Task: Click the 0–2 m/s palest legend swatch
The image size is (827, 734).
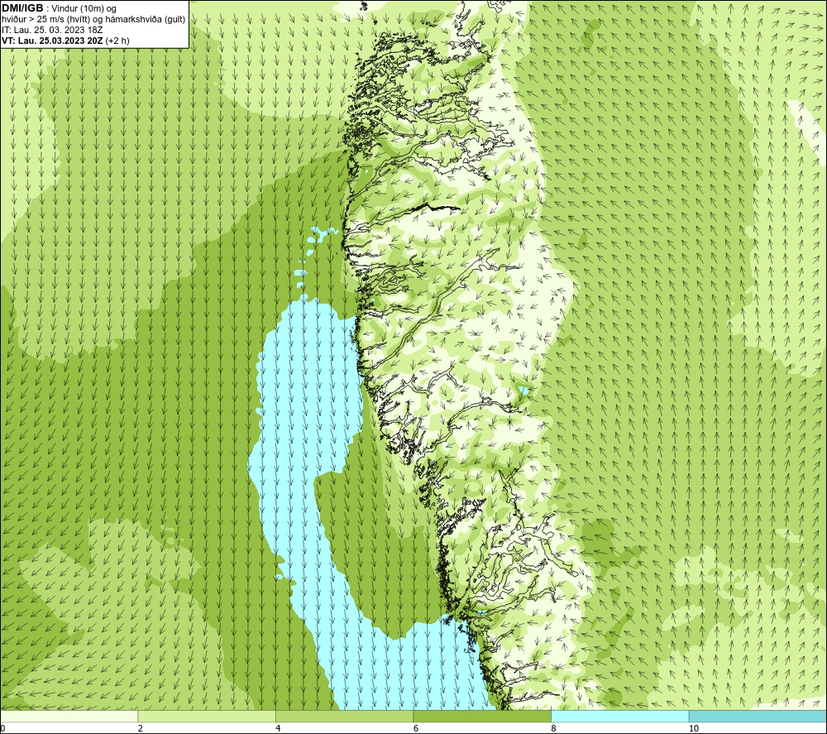Action: [69, 716]
